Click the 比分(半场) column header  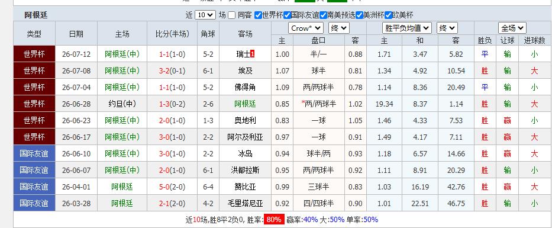[x=172, y=34]
